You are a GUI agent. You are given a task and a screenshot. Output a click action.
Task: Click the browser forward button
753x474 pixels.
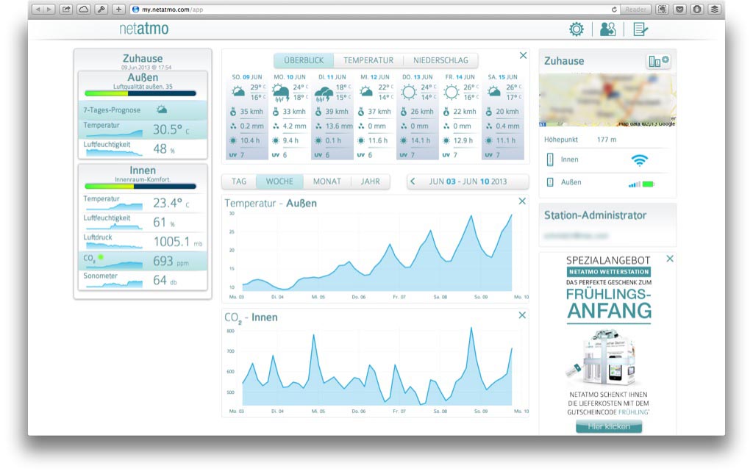tap(49, 9)
